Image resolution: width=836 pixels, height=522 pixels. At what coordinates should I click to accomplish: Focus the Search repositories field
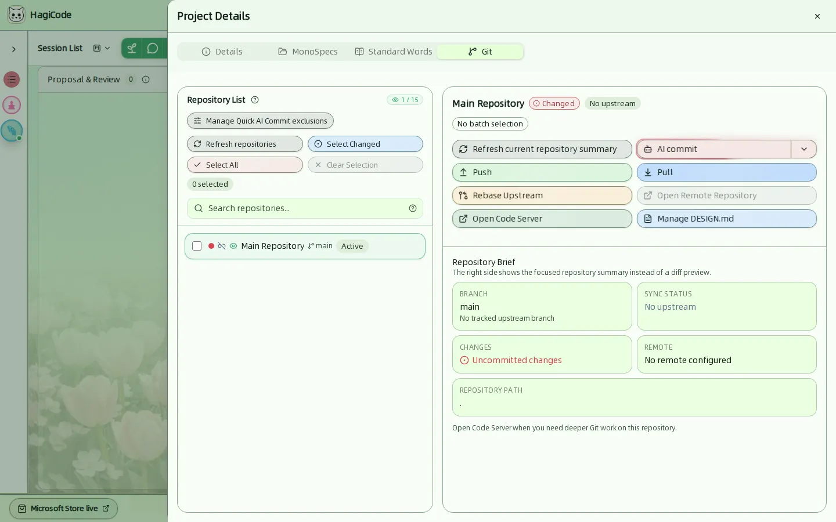click(x=305, y=208)
